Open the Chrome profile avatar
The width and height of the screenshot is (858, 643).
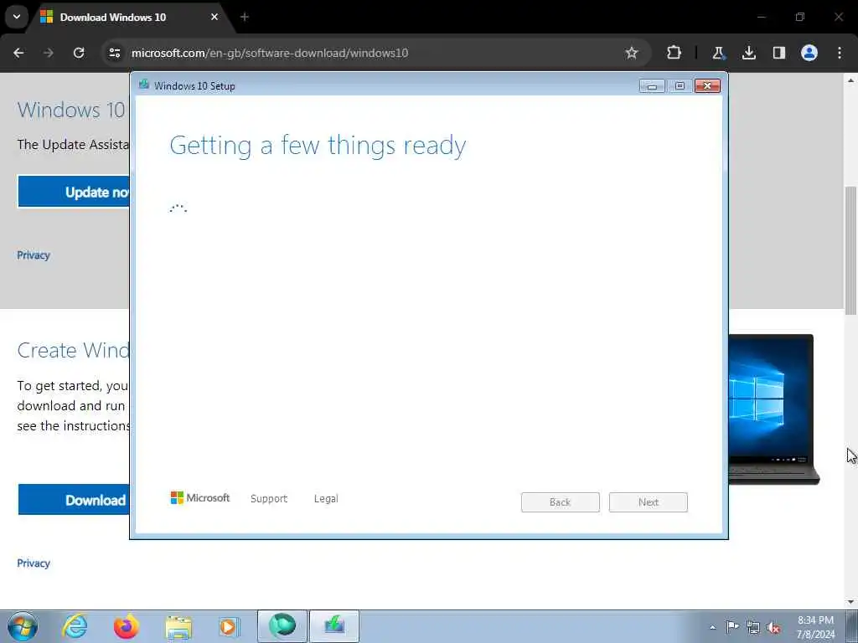(x=809, y=53)
